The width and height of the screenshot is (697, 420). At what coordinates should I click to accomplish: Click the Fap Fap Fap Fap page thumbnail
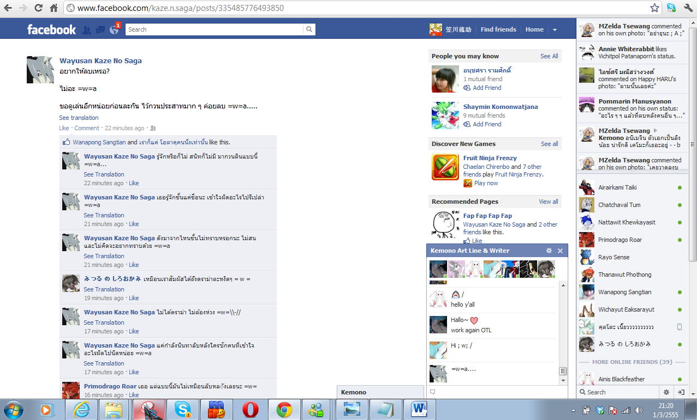445,224
